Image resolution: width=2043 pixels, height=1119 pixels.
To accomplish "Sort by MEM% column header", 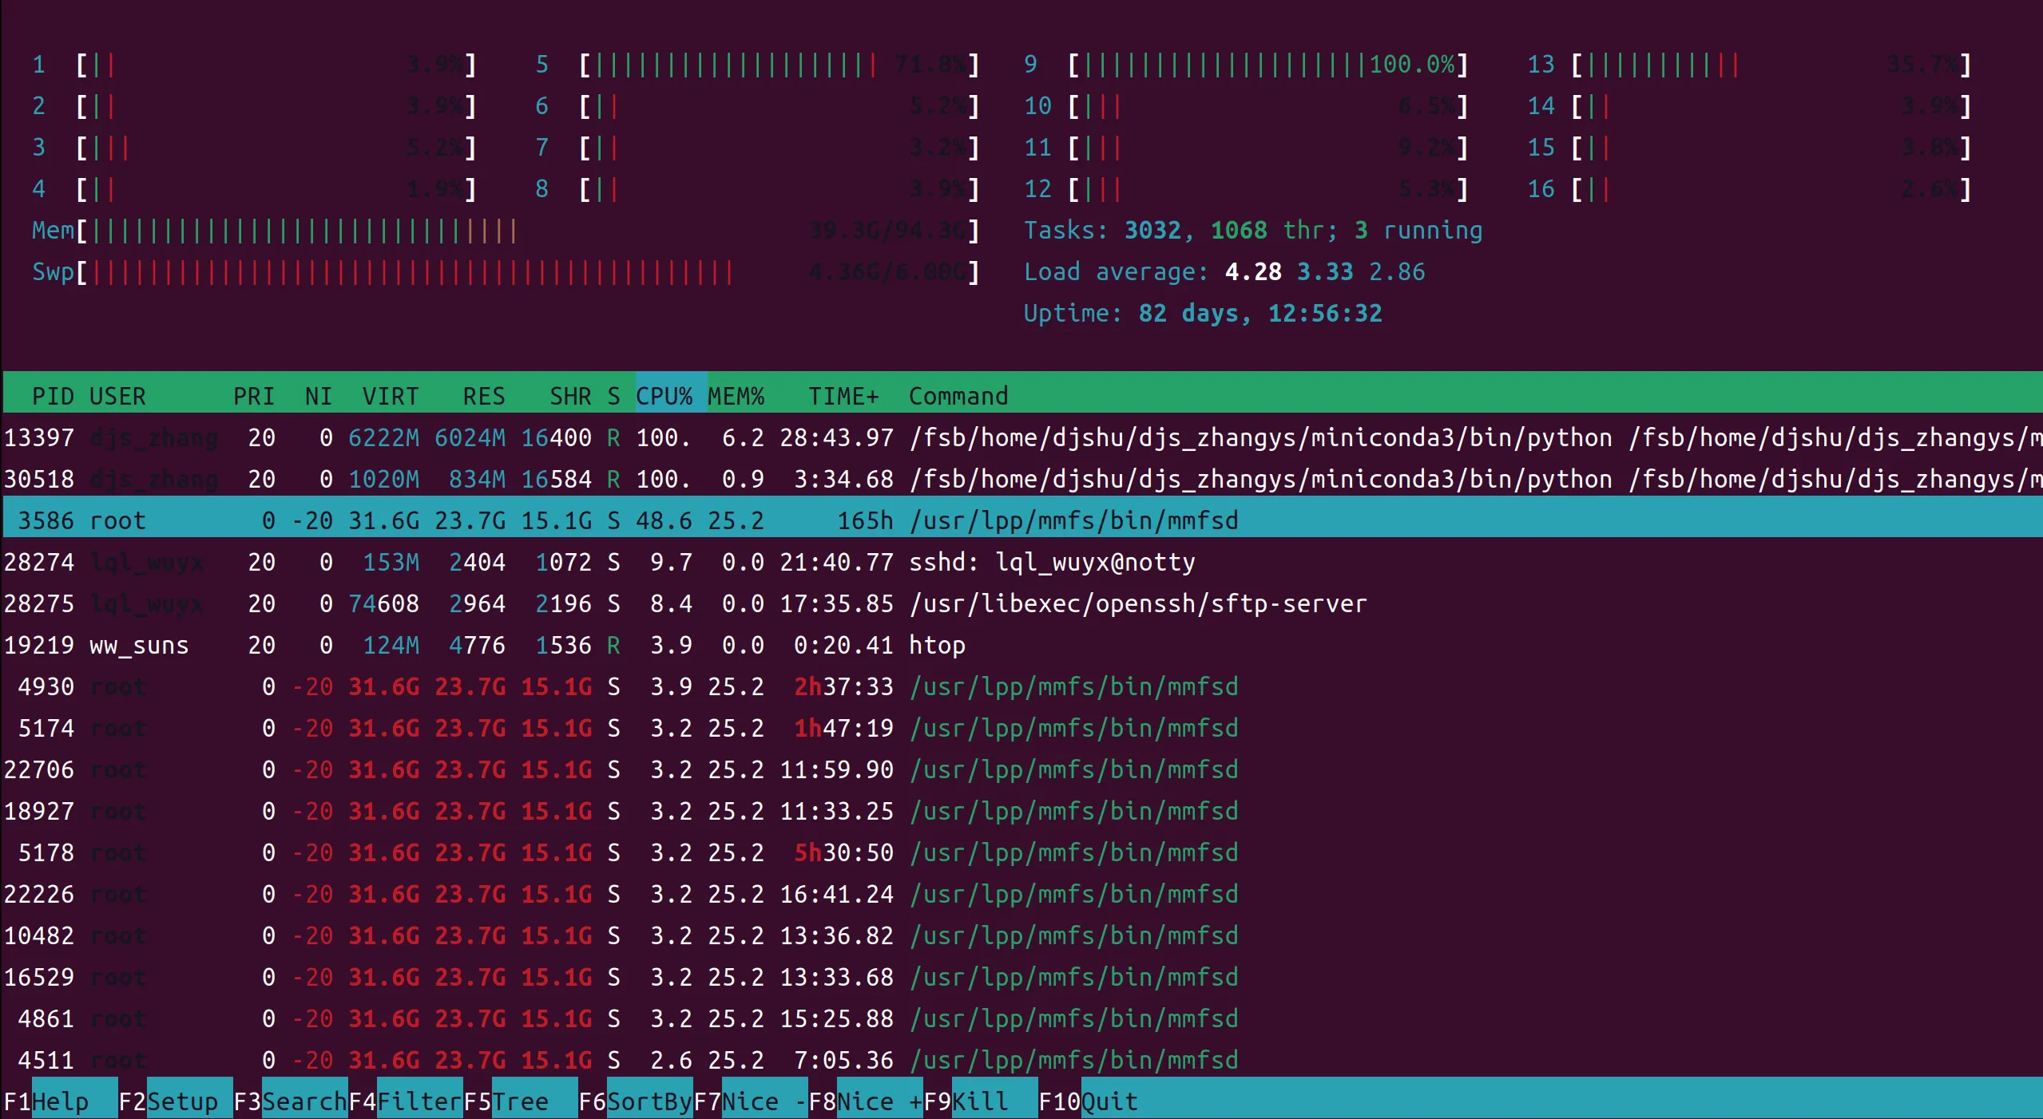I will (x=736, y=396).
